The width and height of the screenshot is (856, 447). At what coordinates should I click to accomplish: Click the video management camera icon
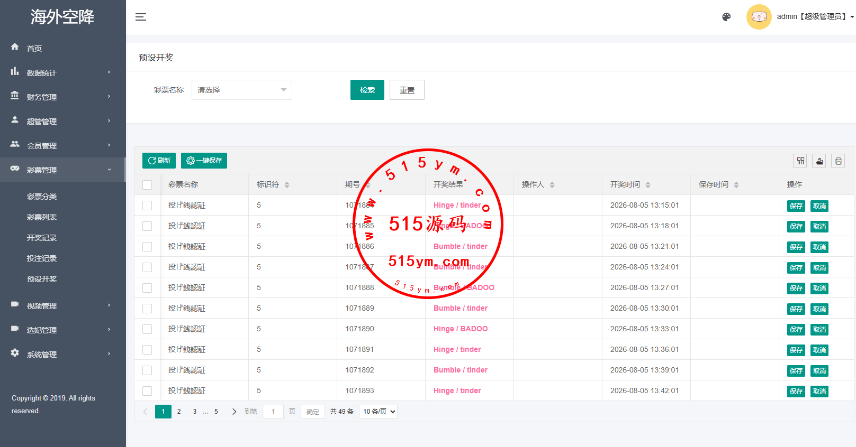point(15,304)
